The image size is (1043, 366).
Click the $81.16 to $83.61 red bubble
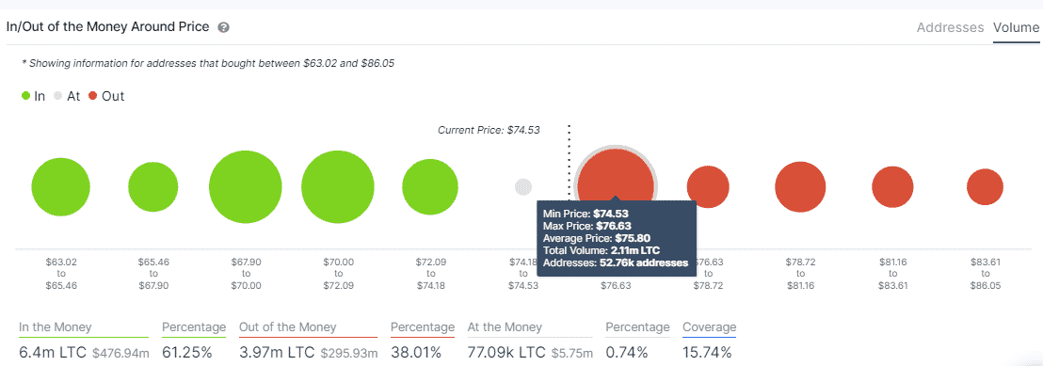[x=892, y=187]
